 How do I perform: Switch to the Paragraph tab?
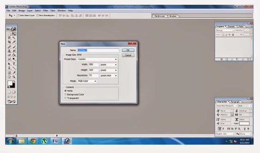pos(235,102)
